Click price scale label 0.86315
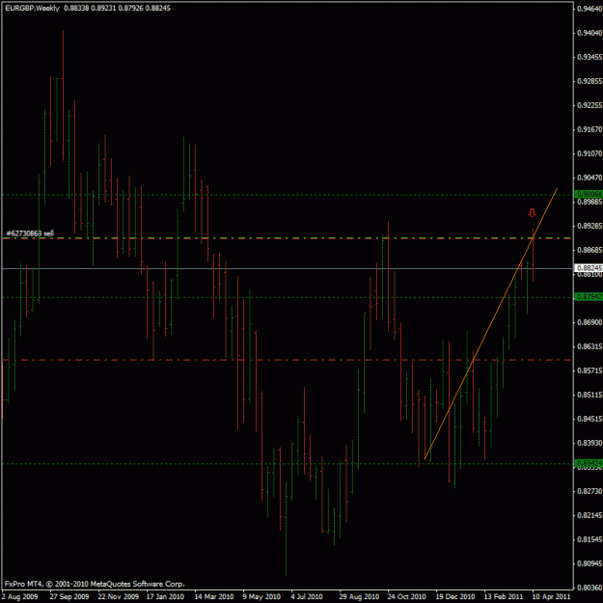603x603 pixels. coord(589,346)
